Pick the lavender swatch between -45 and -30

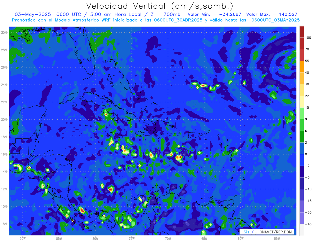click(x=302, y=218)
